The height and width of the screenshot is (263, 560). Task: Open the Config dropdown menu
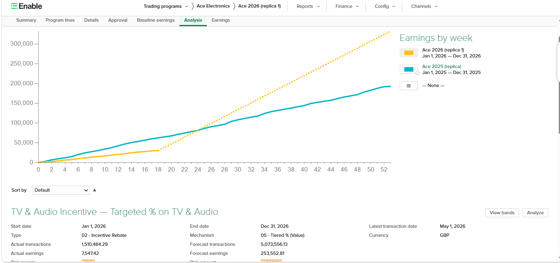[385, 6]
